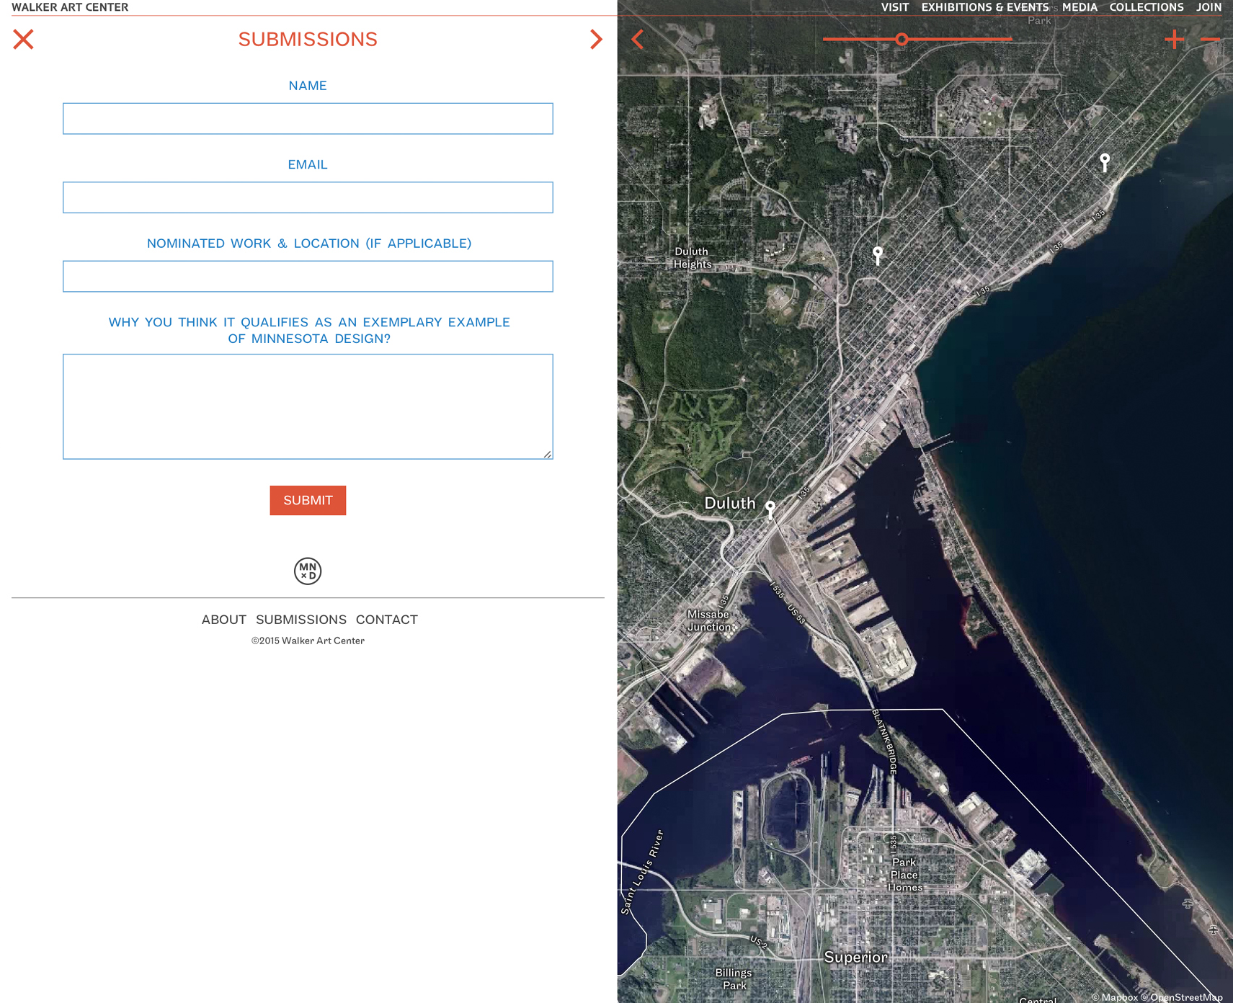The width and height of the screenshot is (1233, 1003).
Task: Focus the Name input field
Action: coord(308,118)
